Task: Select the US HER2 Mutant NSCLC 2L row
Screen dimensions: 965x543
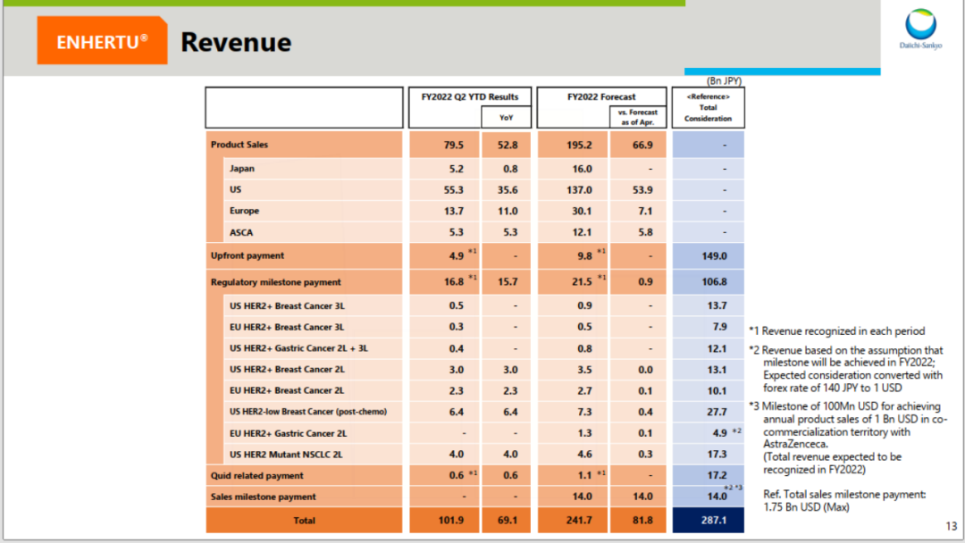Action: [x=286, y=455]
